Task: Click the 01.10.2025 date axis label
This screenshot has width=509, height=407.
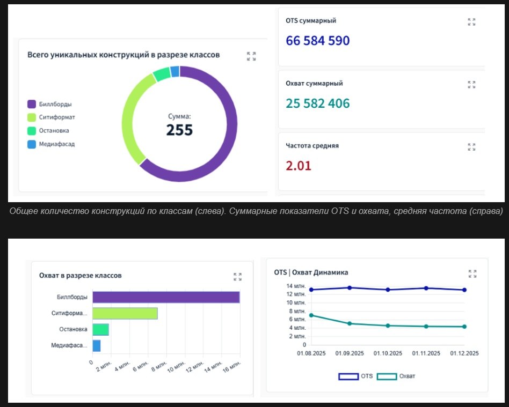Action: click(388, 353)
